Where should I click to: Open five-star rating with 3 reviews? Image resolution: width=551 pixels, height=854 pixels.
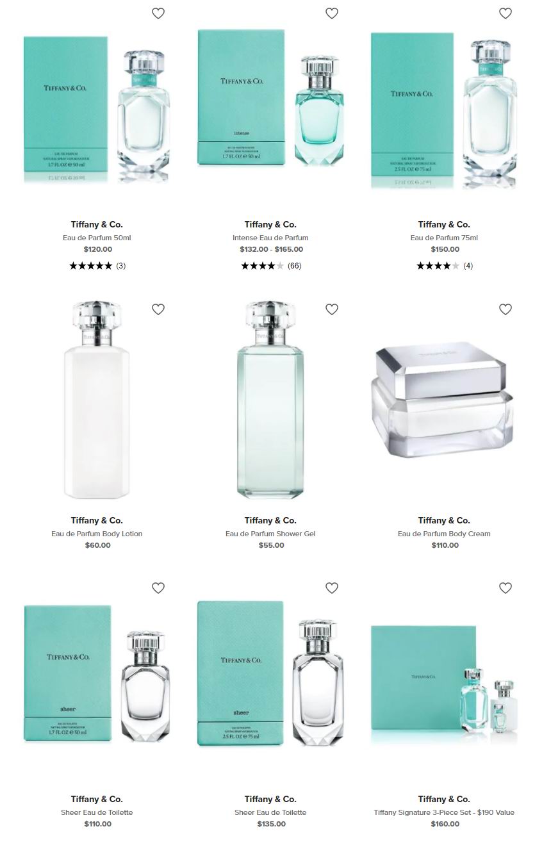pyautogui.click(x=97, y=266)
